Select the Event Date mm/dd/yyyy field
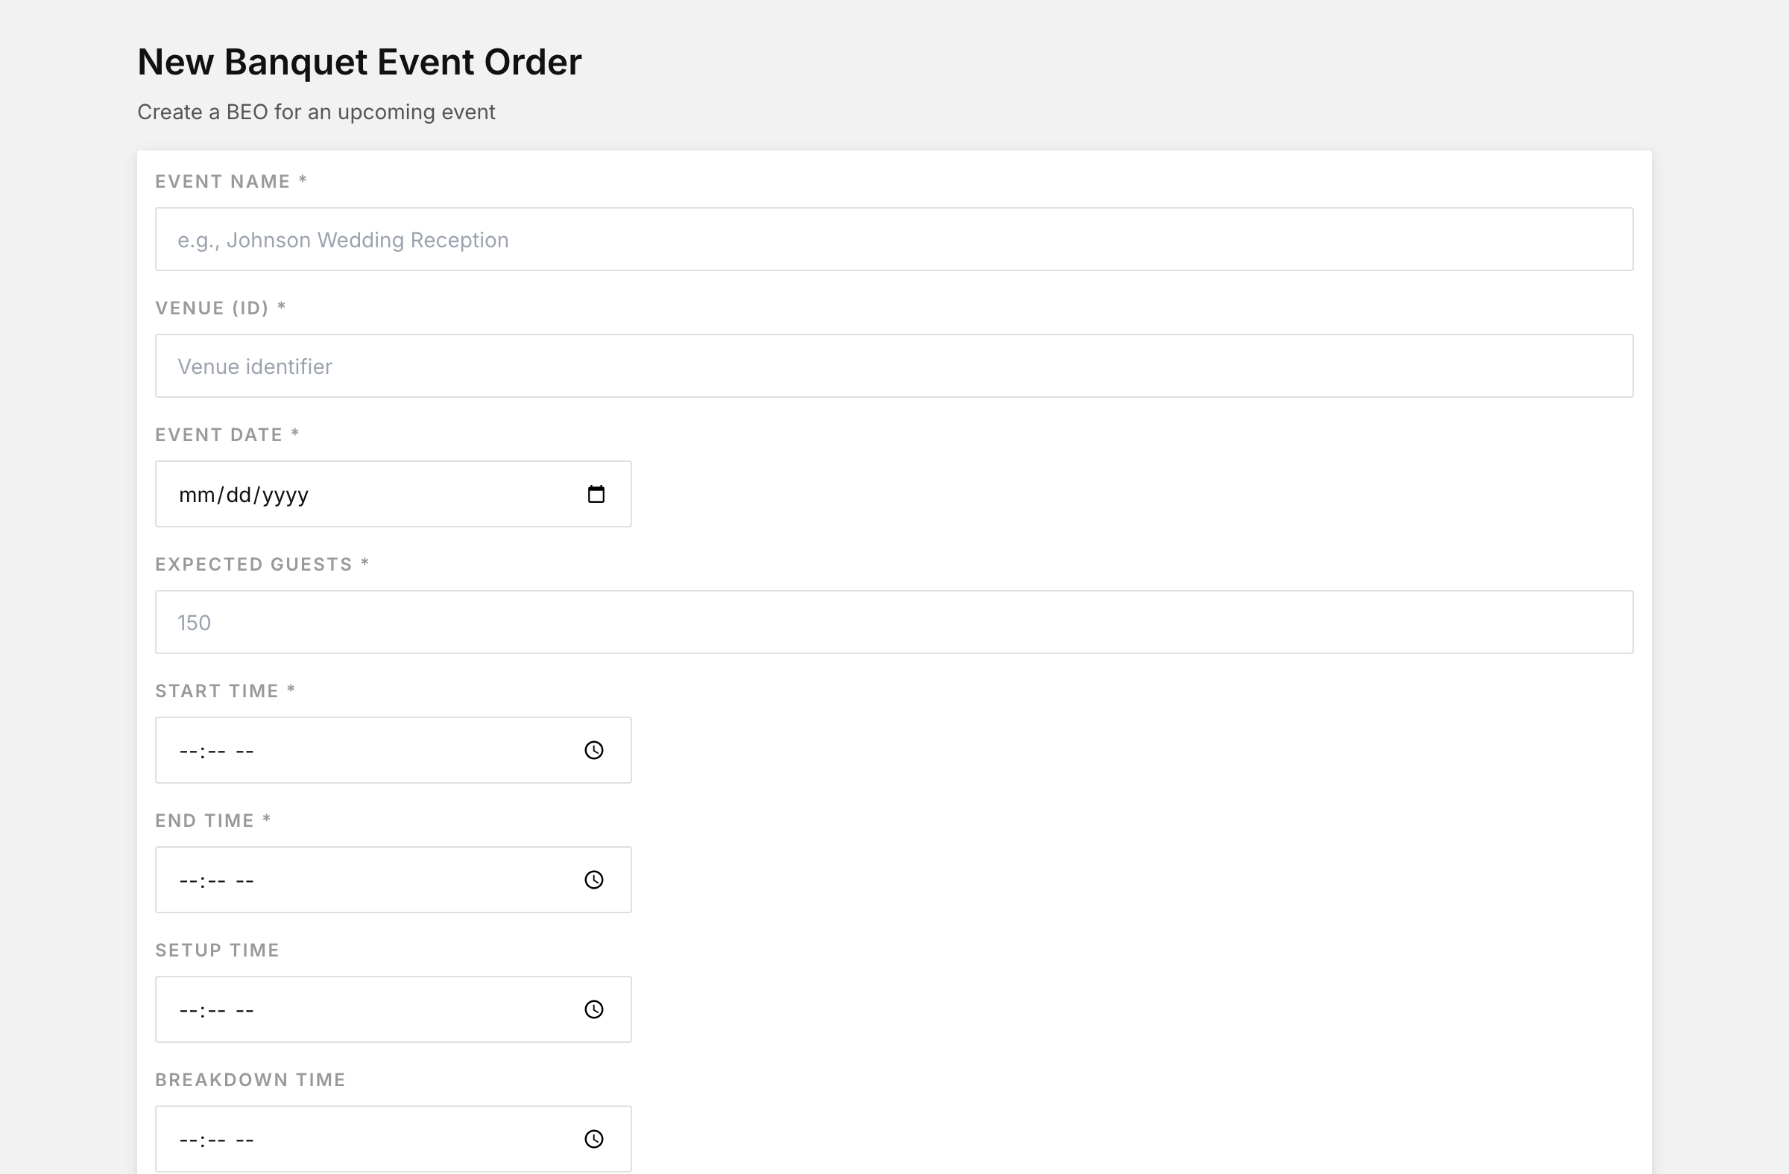The width and height of the screenshot is (1789, 1174). (x=393, y=494)
